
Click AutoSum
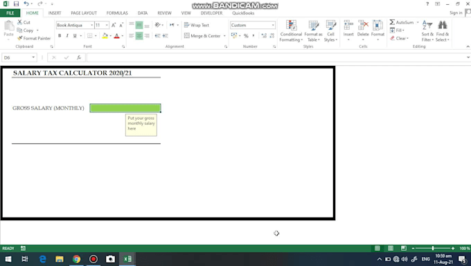(x=402, y=22)
